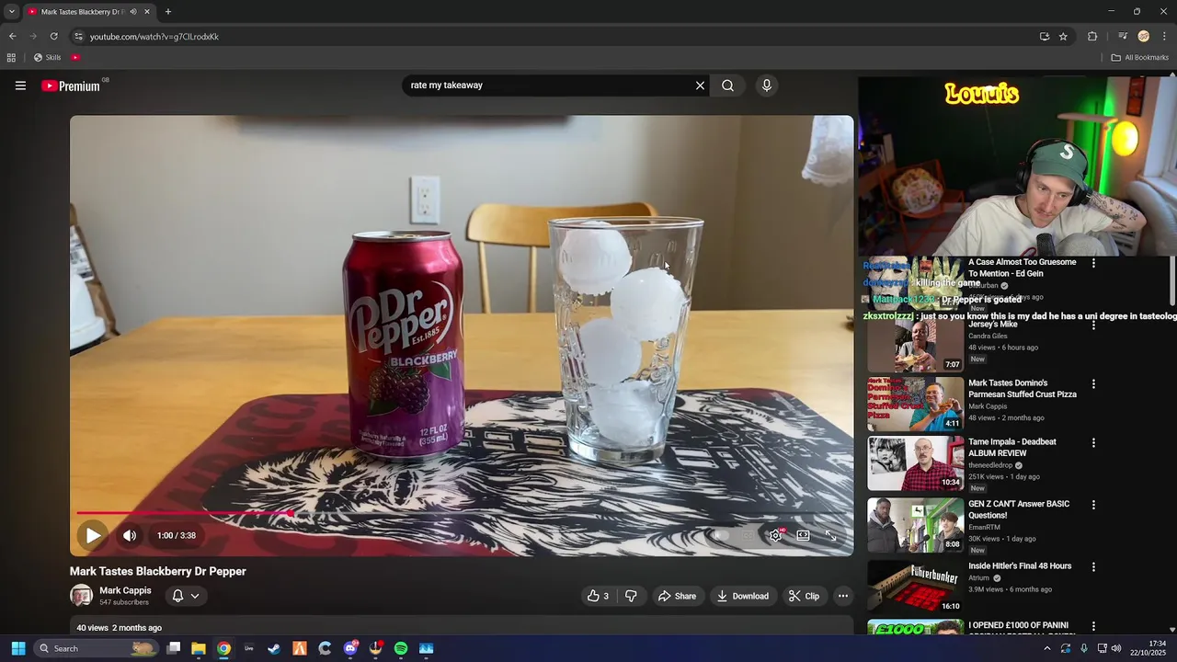Open Chrome three-dot menu

(x=1164, y=37)
